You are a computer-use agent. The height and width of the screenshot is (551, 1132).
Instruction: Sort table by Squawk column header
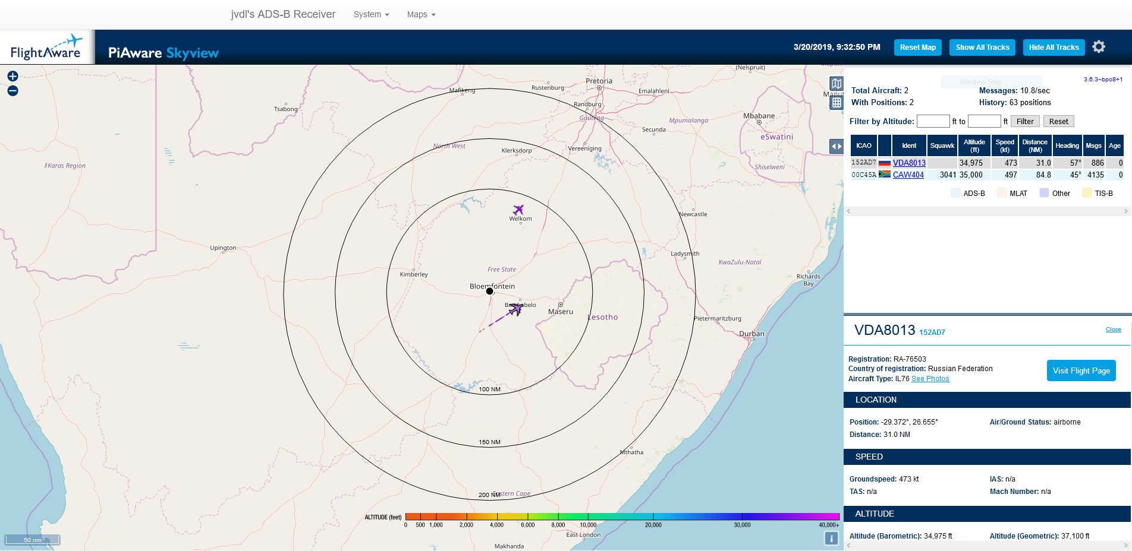[x=942, y=145]
